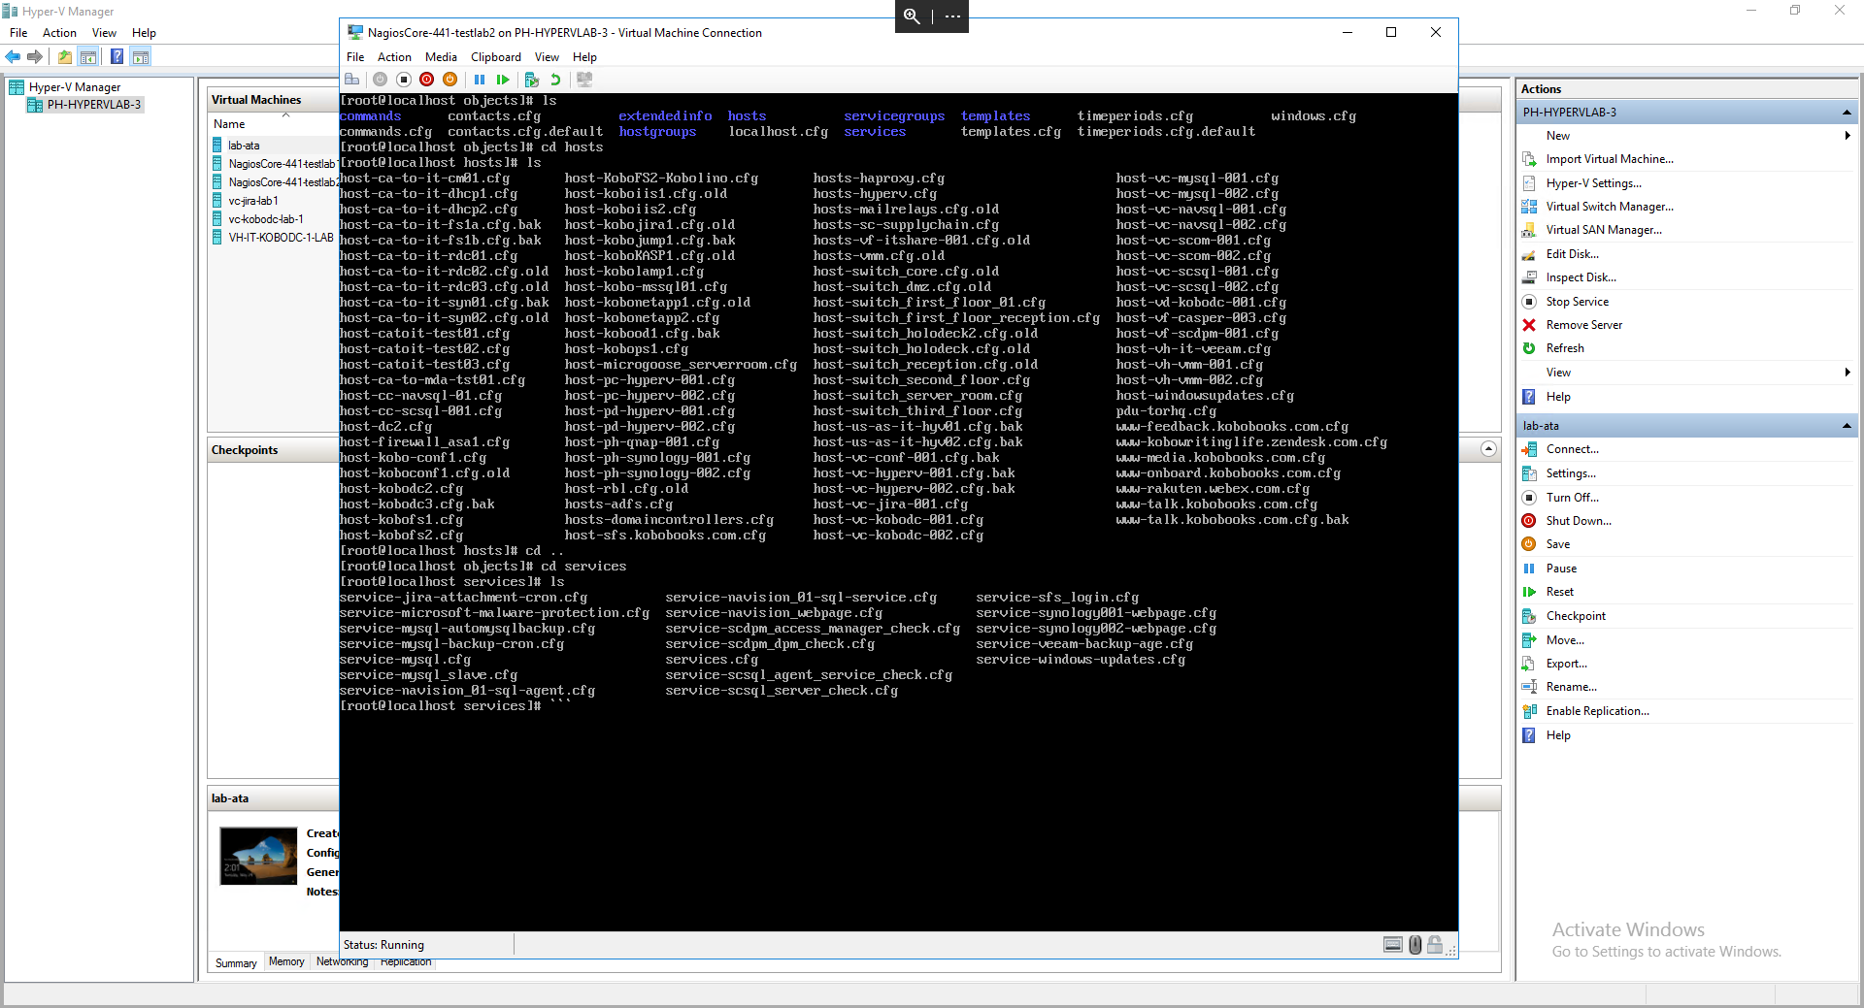Switch to the Memory tab
Viewport: 1864px width, 1008px height.
click(x=286, y=961)
